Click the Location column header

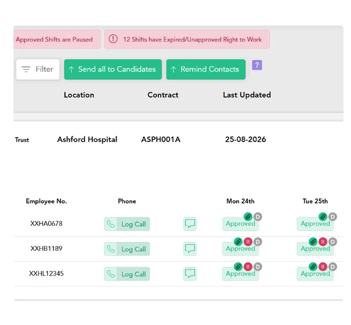(x=79, y=95)
